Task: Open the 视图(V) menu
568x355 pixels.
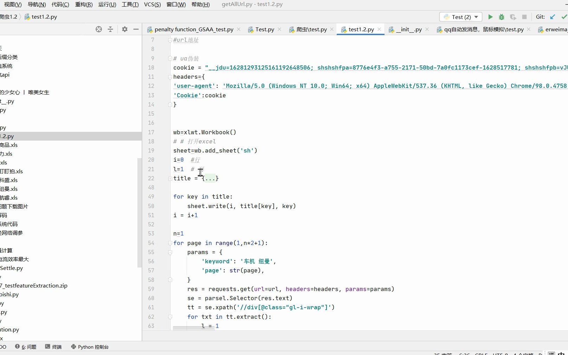Action: (x=13, y=4)
